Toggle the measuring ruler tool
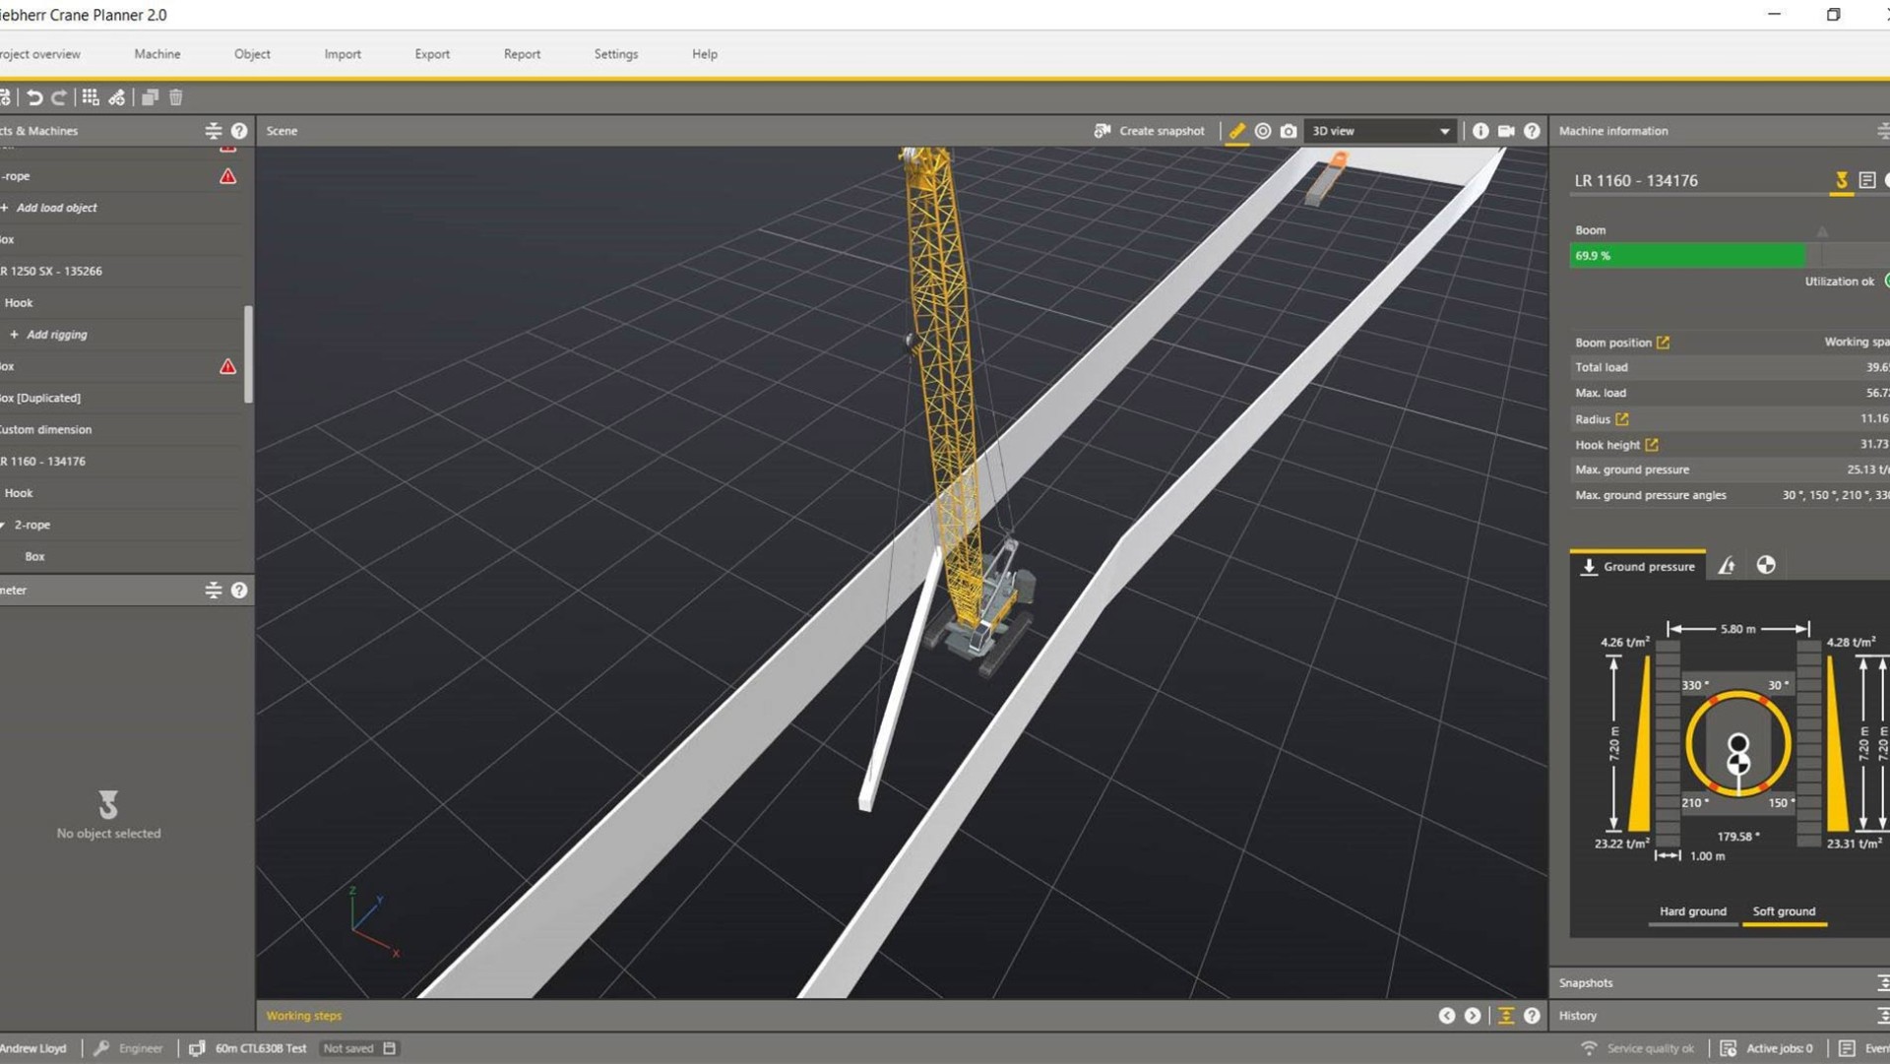 click(x=1237, y=131)
